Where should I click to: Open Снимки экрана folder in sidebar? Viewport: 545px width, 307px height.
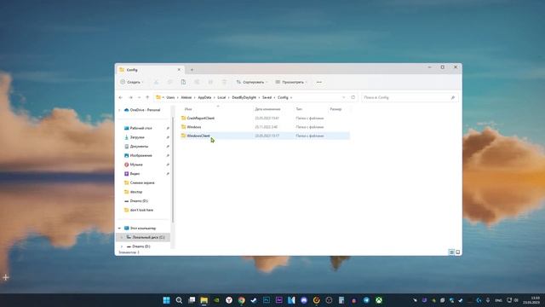tap(143, 182)
